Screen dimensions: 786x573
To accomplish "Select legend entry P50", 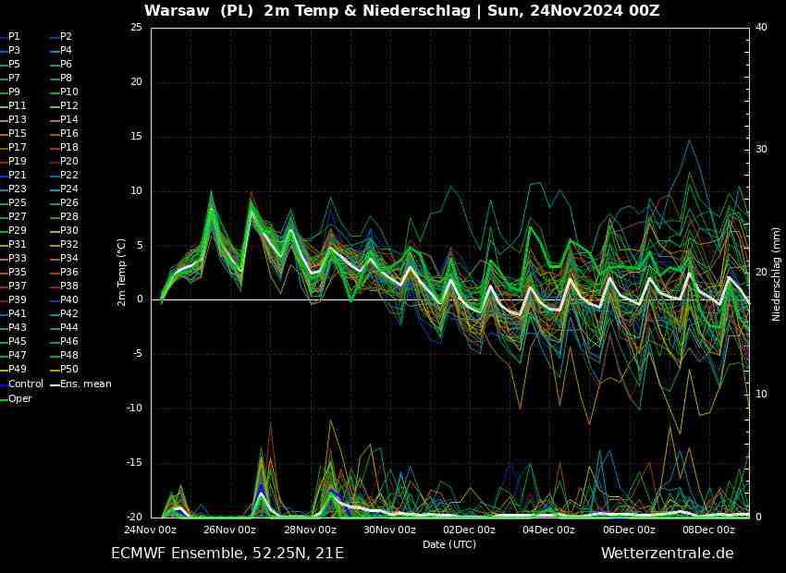I will point(65,369).
